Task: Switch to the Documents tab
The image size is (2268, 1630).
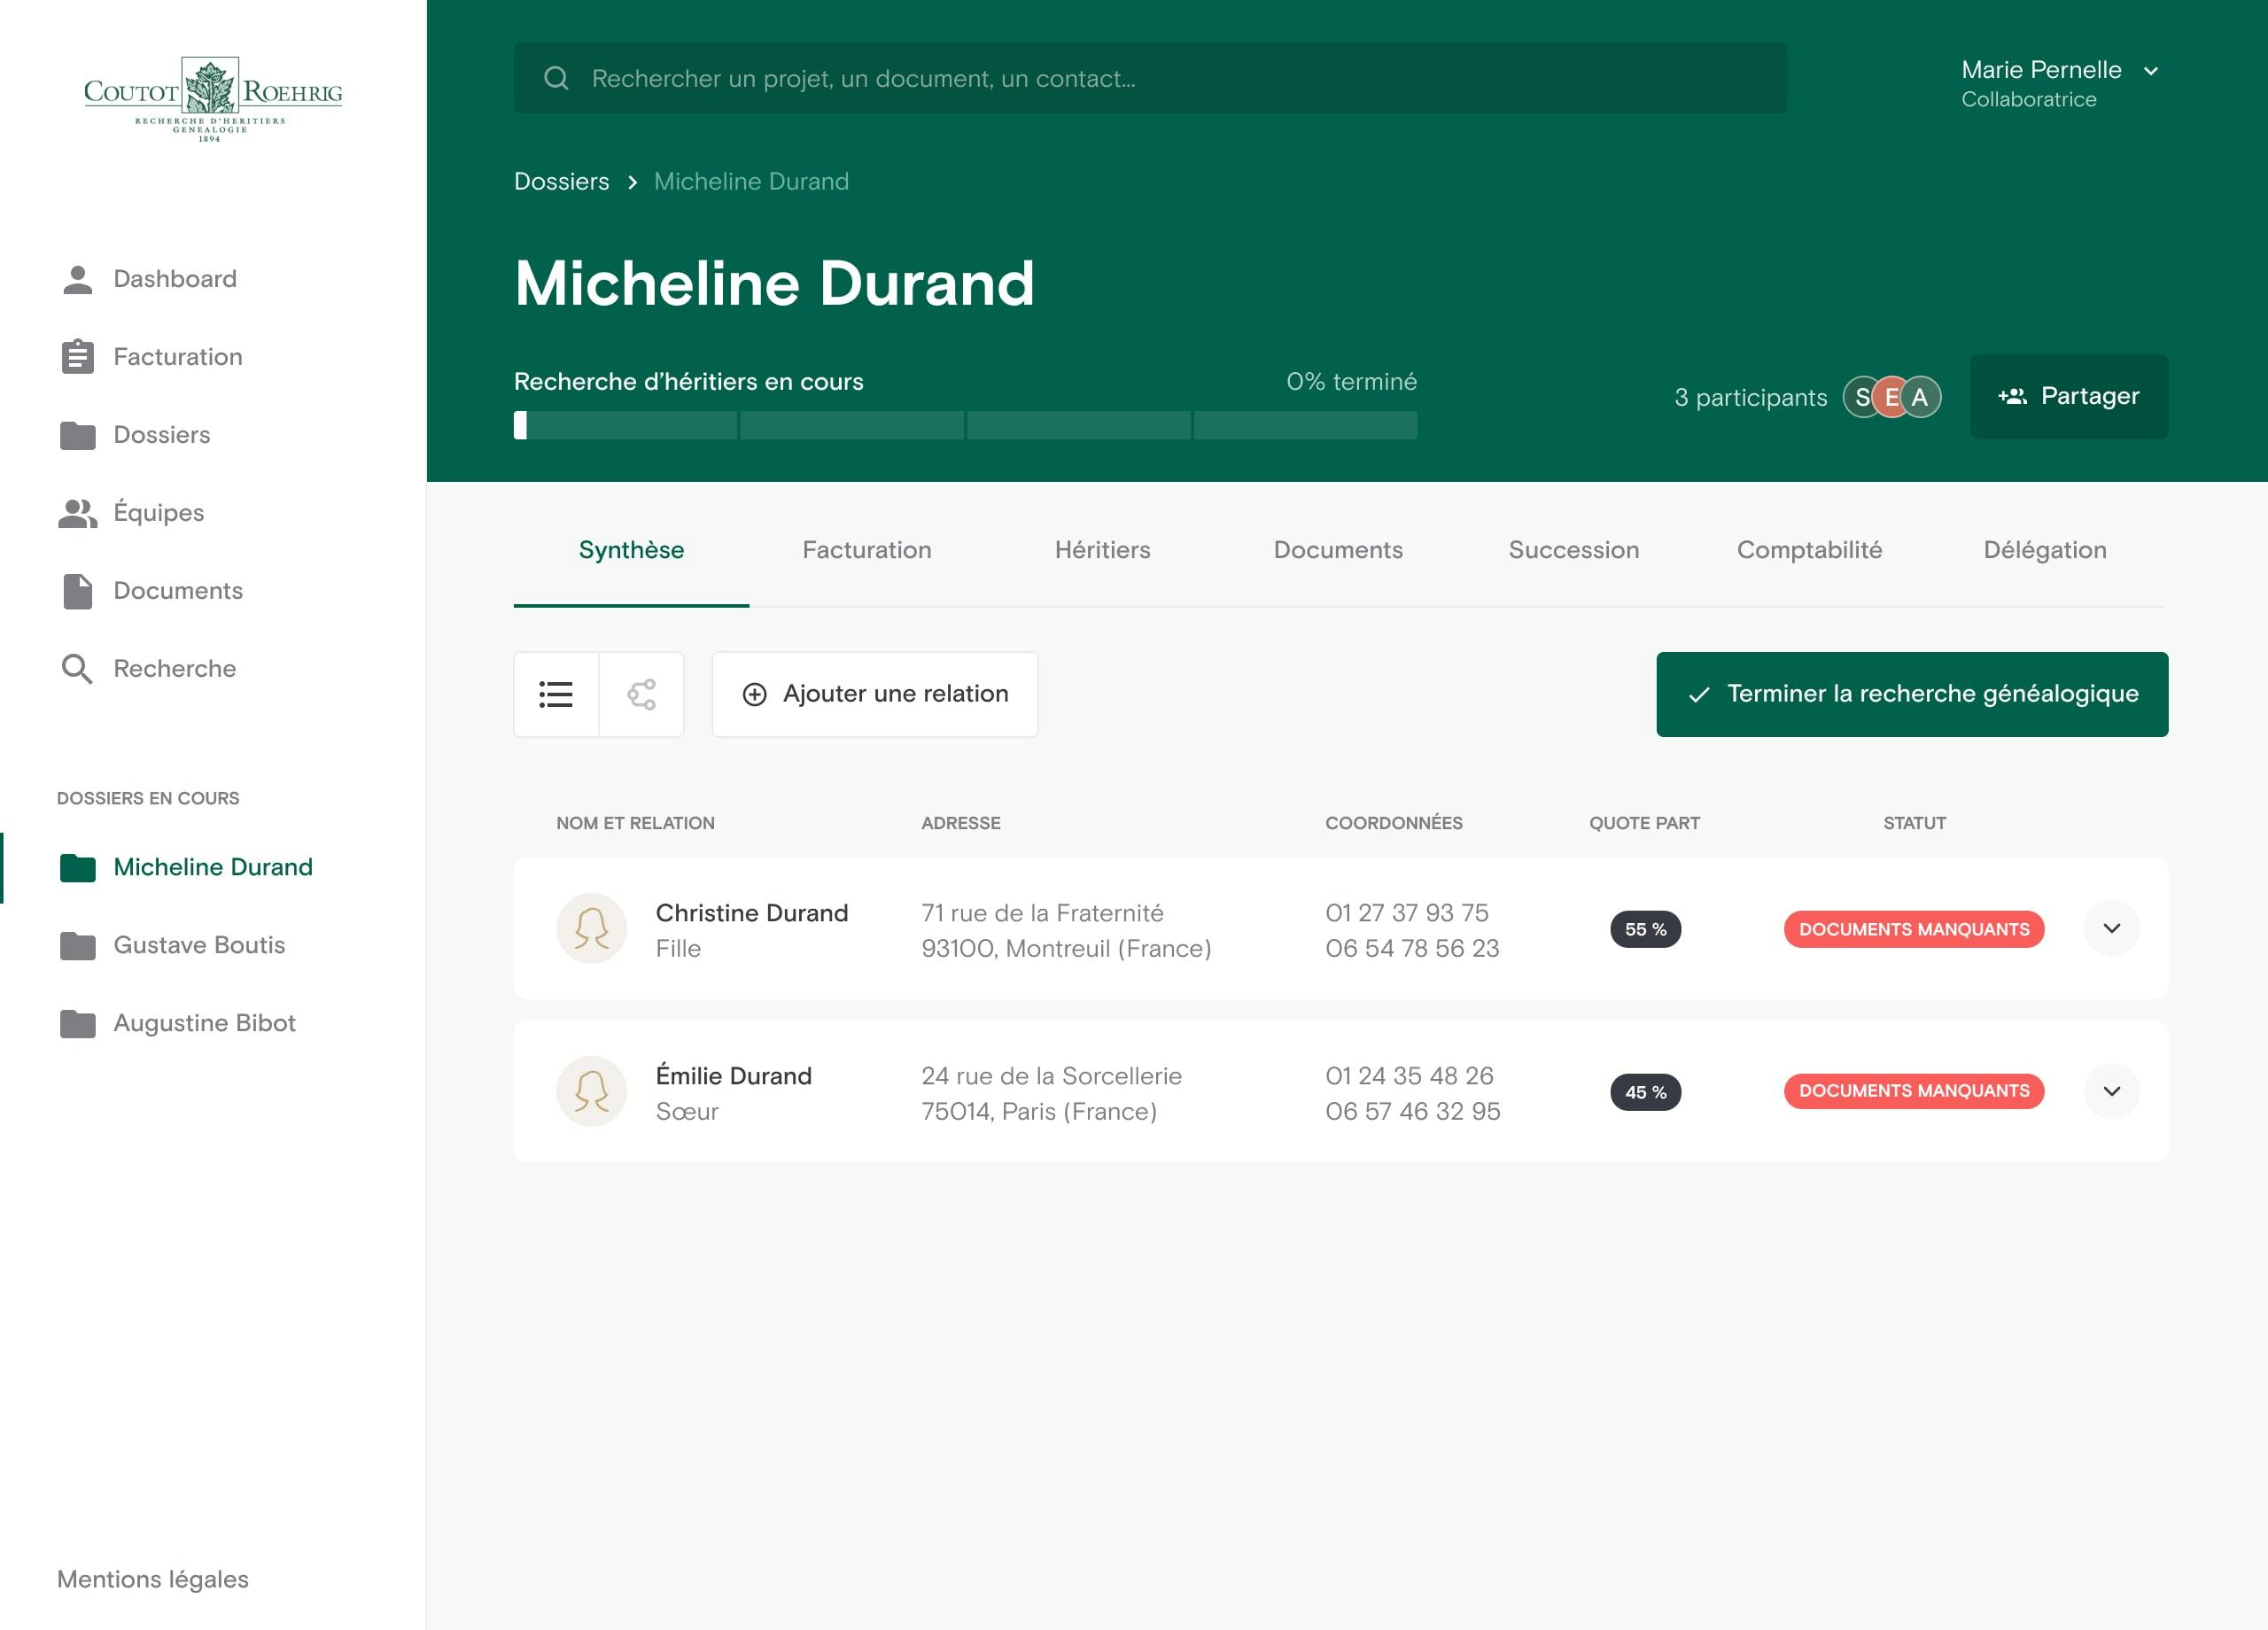Action: [1339, 549]
